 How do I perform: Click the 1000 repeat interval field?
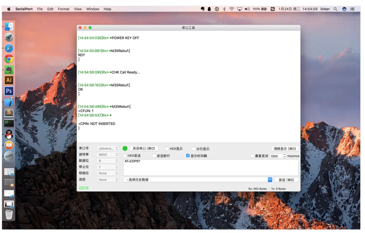tap(276, 156)
